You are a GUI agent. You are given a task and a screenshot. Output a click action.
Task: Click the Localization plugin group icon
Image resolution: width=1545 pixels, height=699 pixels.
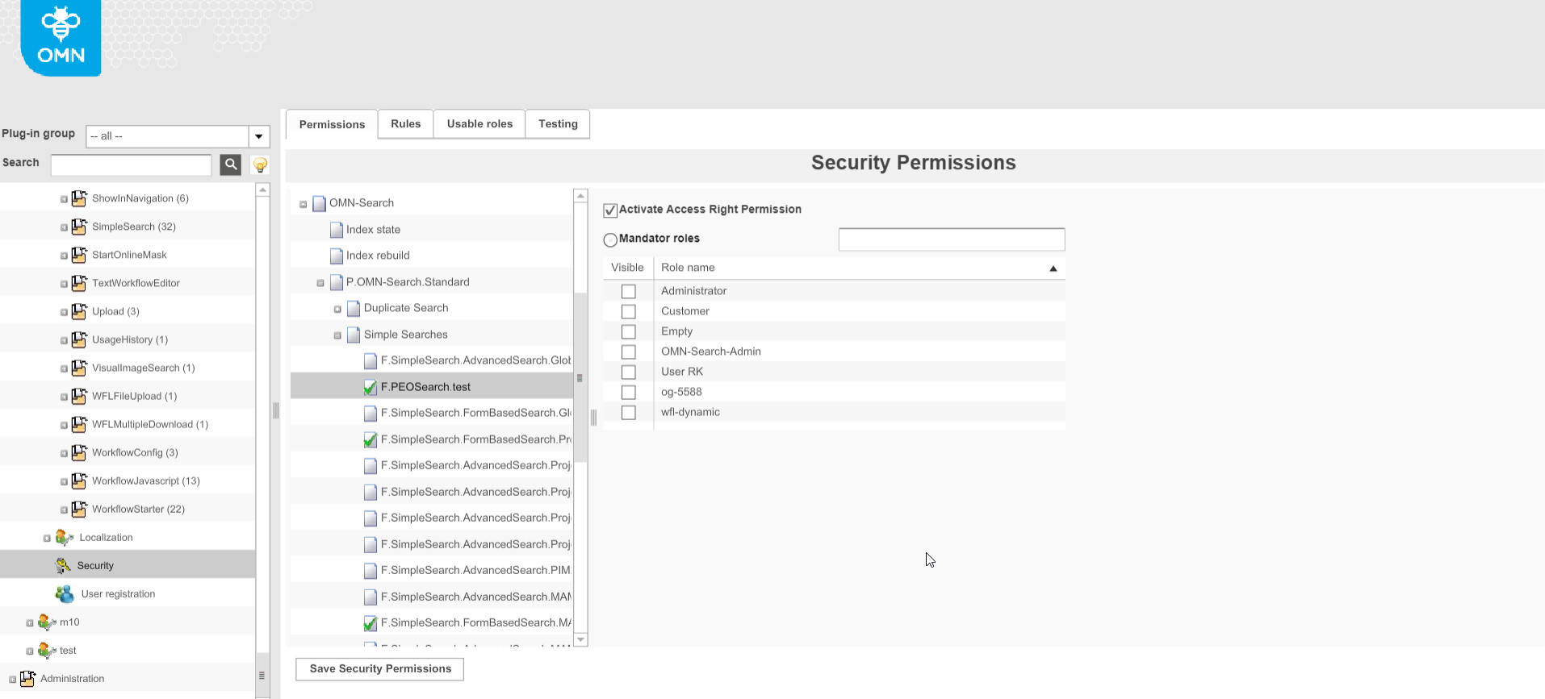click(x=65, y=537)
